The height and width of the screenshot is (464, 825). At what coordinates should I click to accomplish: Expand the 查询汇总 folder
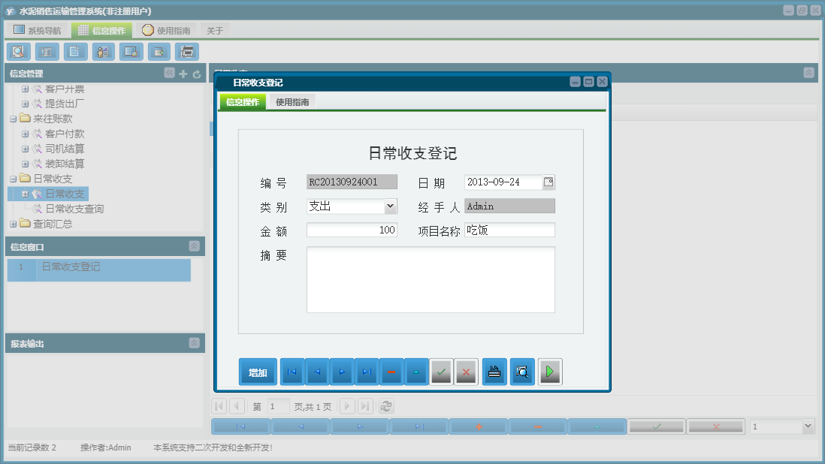[14, 224]
